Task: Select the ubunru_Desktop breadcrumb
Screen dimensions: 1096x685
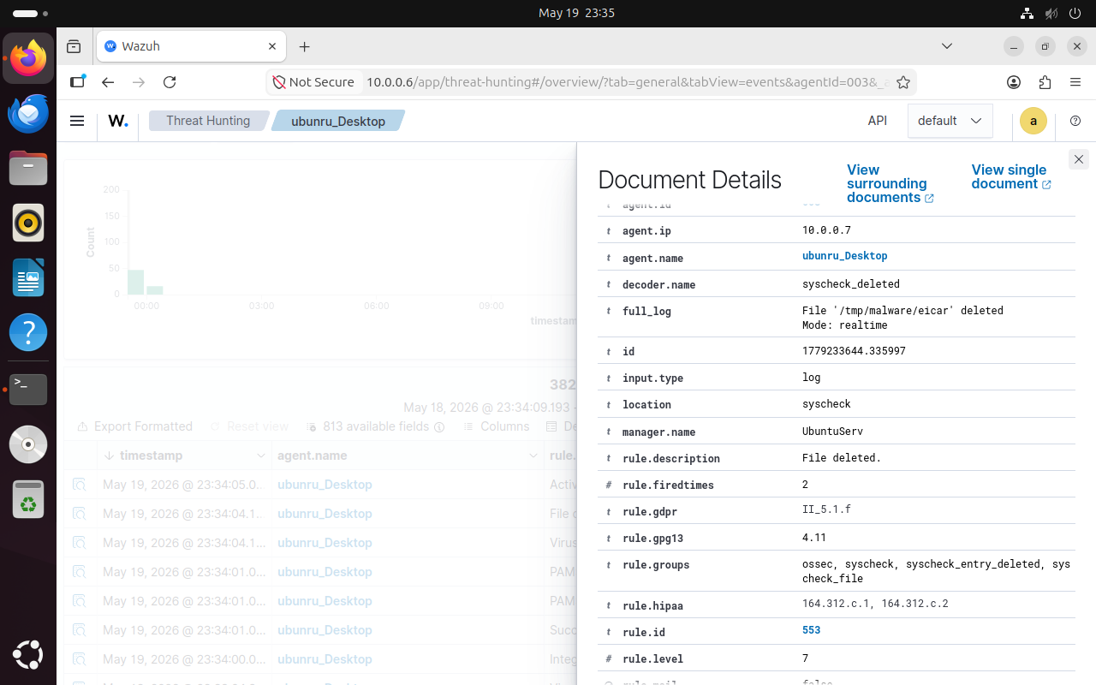Action: 338,121
